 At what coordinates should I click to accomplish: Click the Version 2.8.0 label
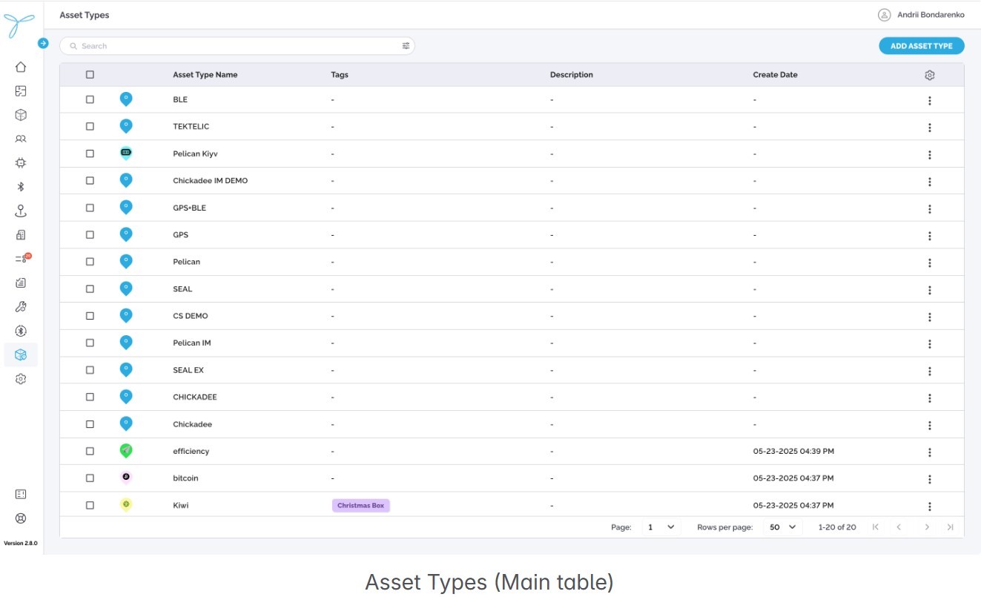pos(21,544)
